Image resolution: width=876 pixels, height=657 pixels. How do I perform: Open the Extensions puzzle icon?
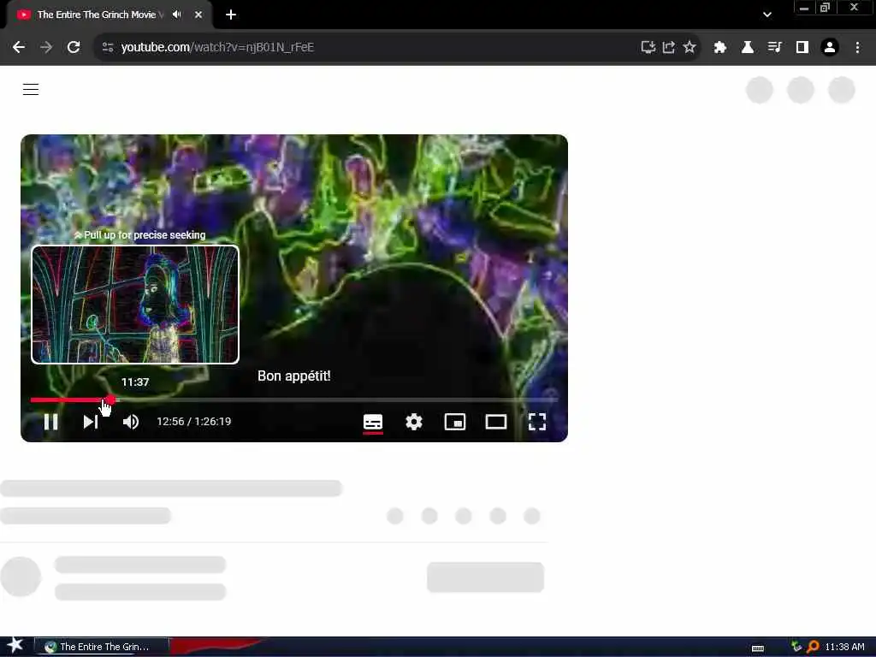720,48
